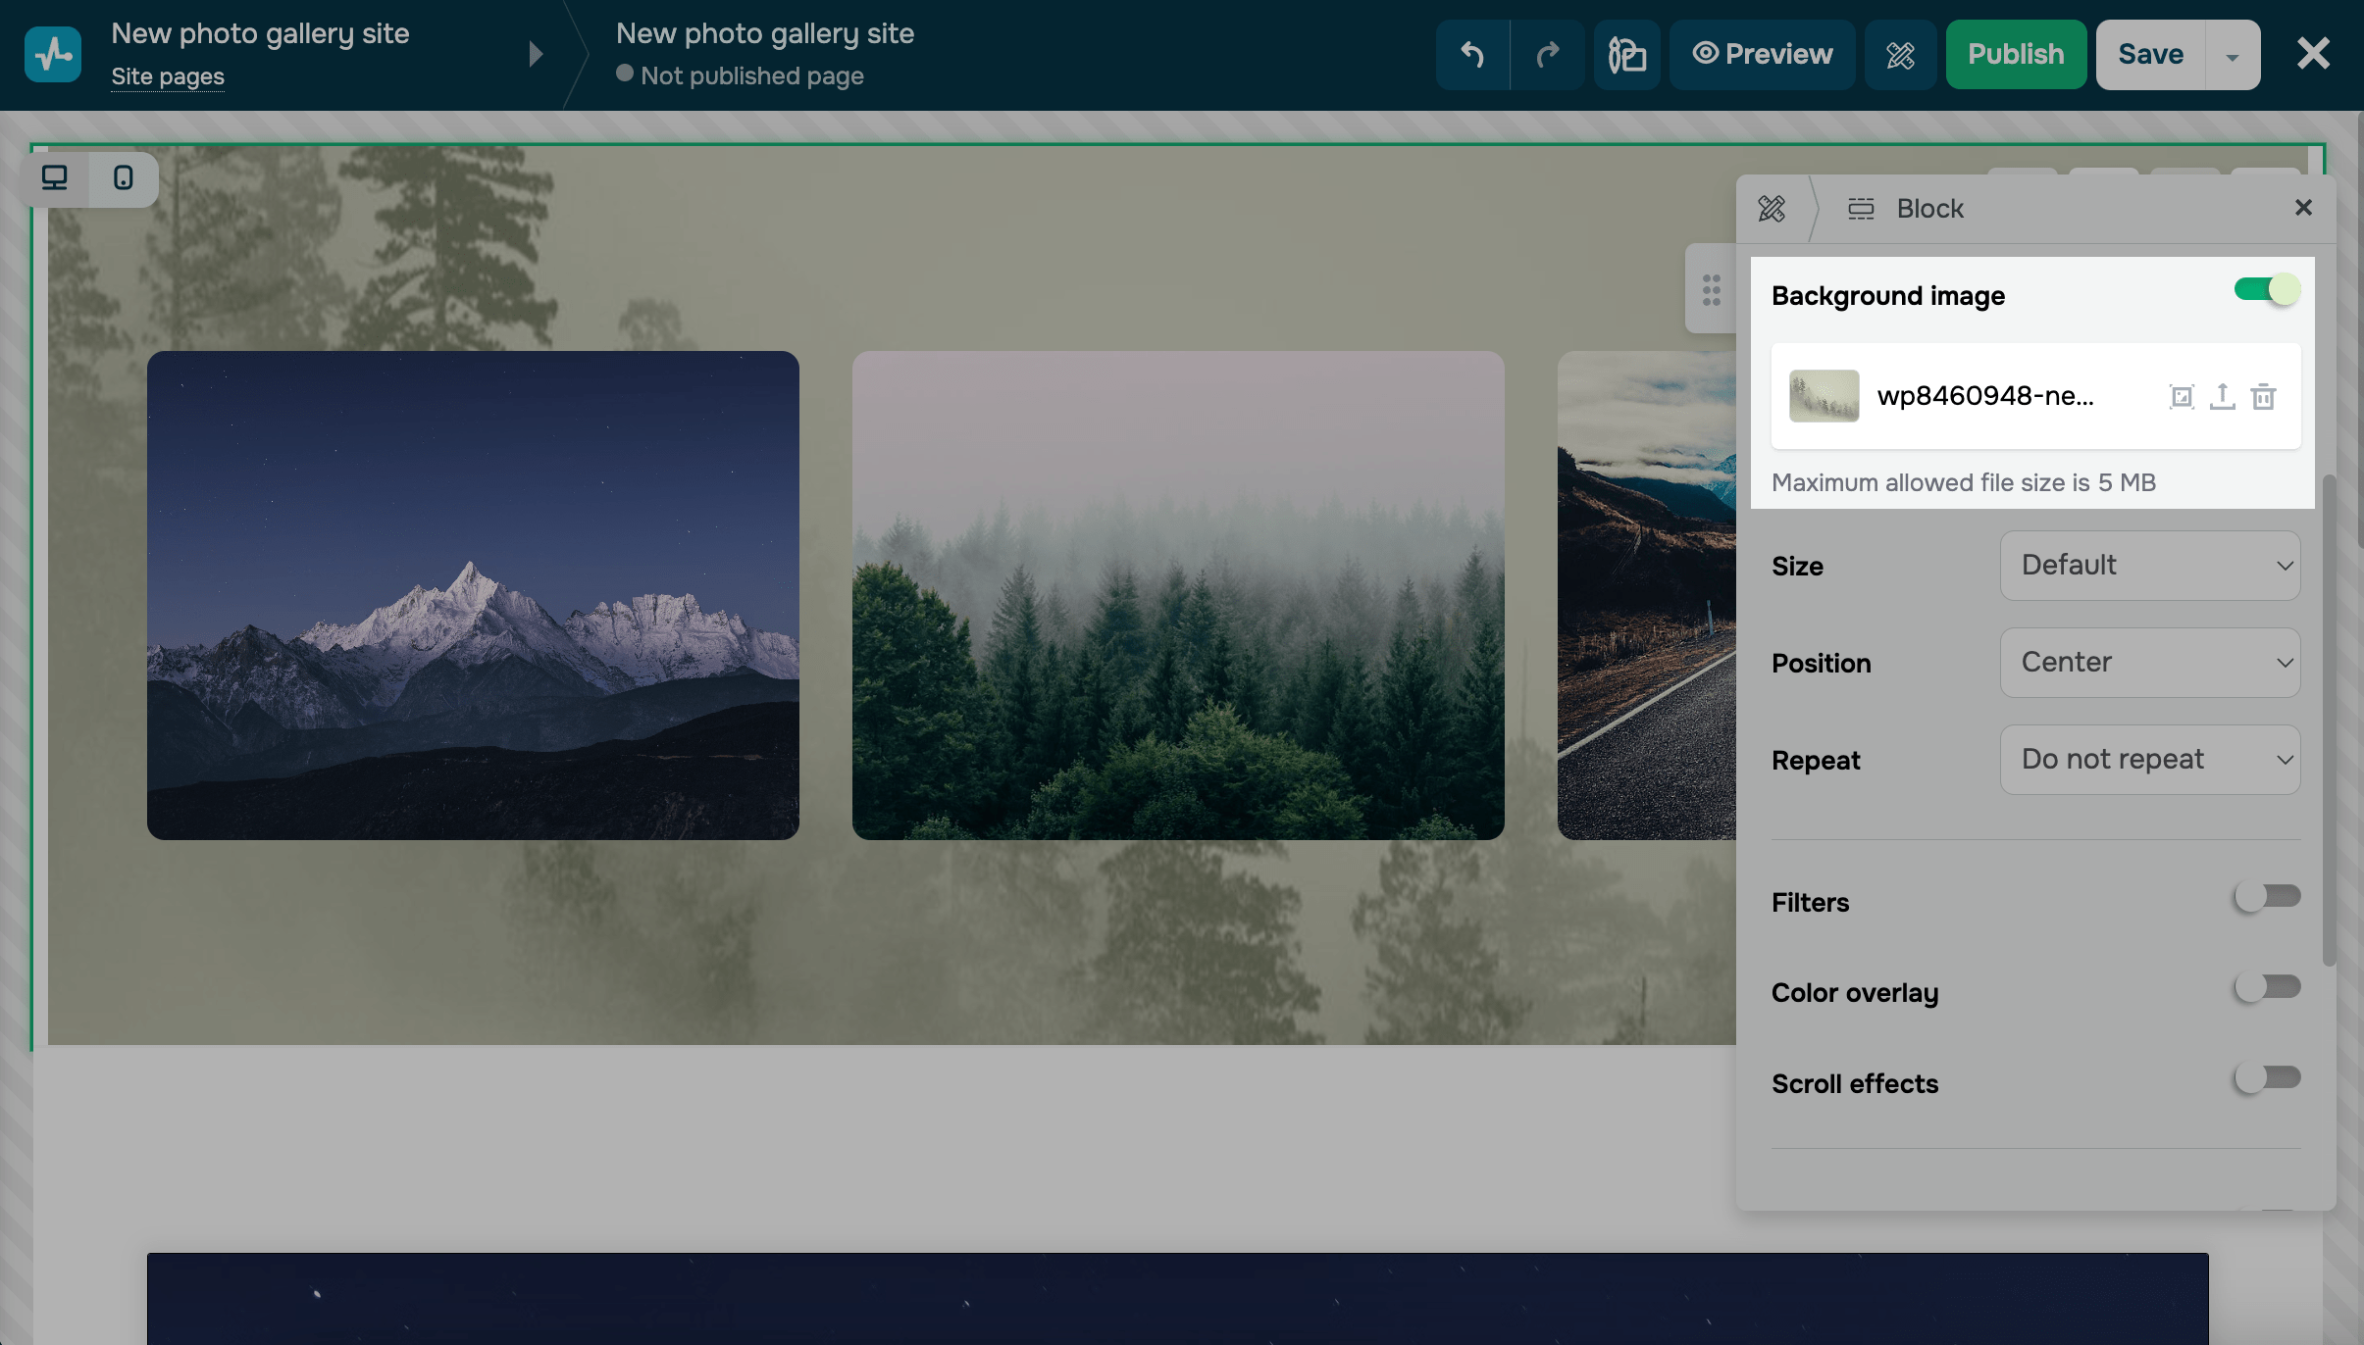This screenshot has width=2364, height=1345.
Task: Click the block drag handle dots
Action: [x=1711, y=289]
